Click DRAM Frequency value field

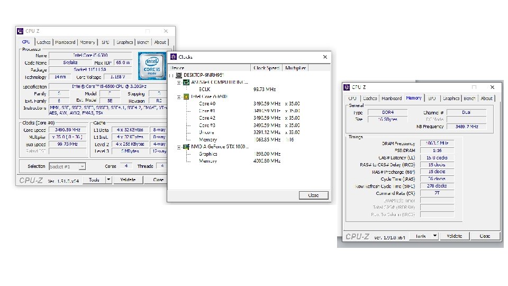[437, 143]
